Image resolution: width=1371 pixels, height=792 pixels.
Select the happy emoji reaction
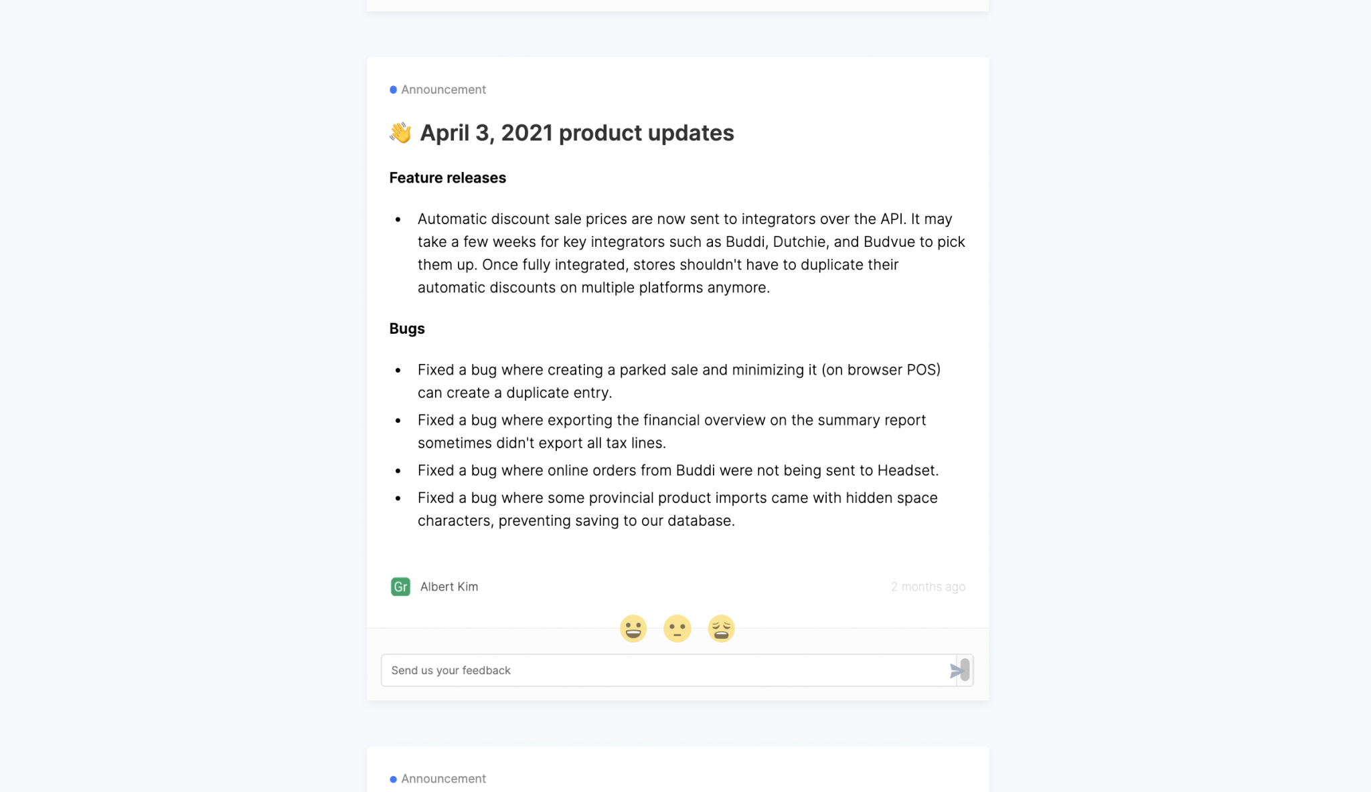coord(635,627)
